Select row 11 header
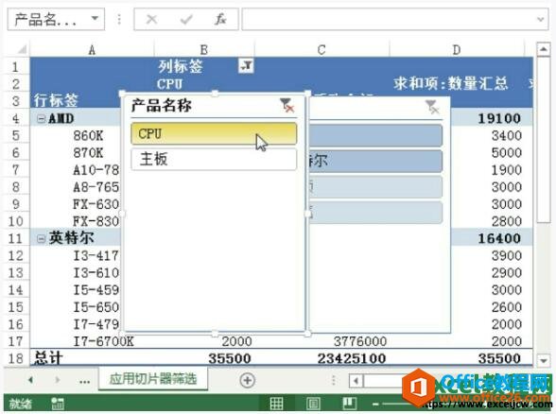The height and width of the screenshot is (414, 556). [16, 238]
